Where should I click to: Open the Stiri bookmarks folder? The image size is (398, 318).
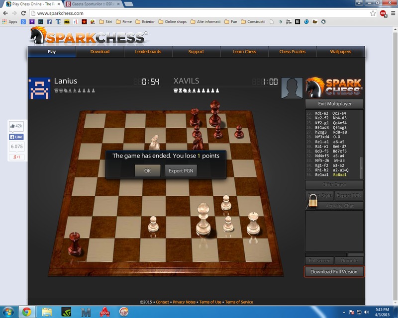(105, 22)
